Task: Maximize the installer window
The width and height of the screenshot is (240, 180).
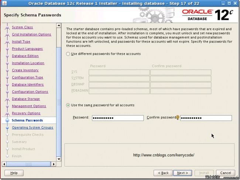Action: (x=229, y=3)
